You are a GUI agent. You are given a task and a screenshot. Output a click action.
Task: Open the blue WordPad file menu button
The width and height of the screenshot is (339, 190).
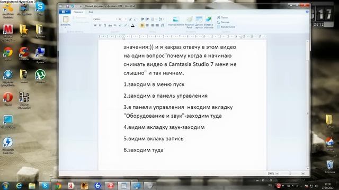pos(65,12)
